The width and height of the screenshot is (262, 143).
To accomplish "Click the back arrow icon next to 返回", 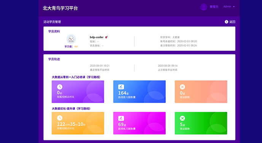I will click(226, 22).
